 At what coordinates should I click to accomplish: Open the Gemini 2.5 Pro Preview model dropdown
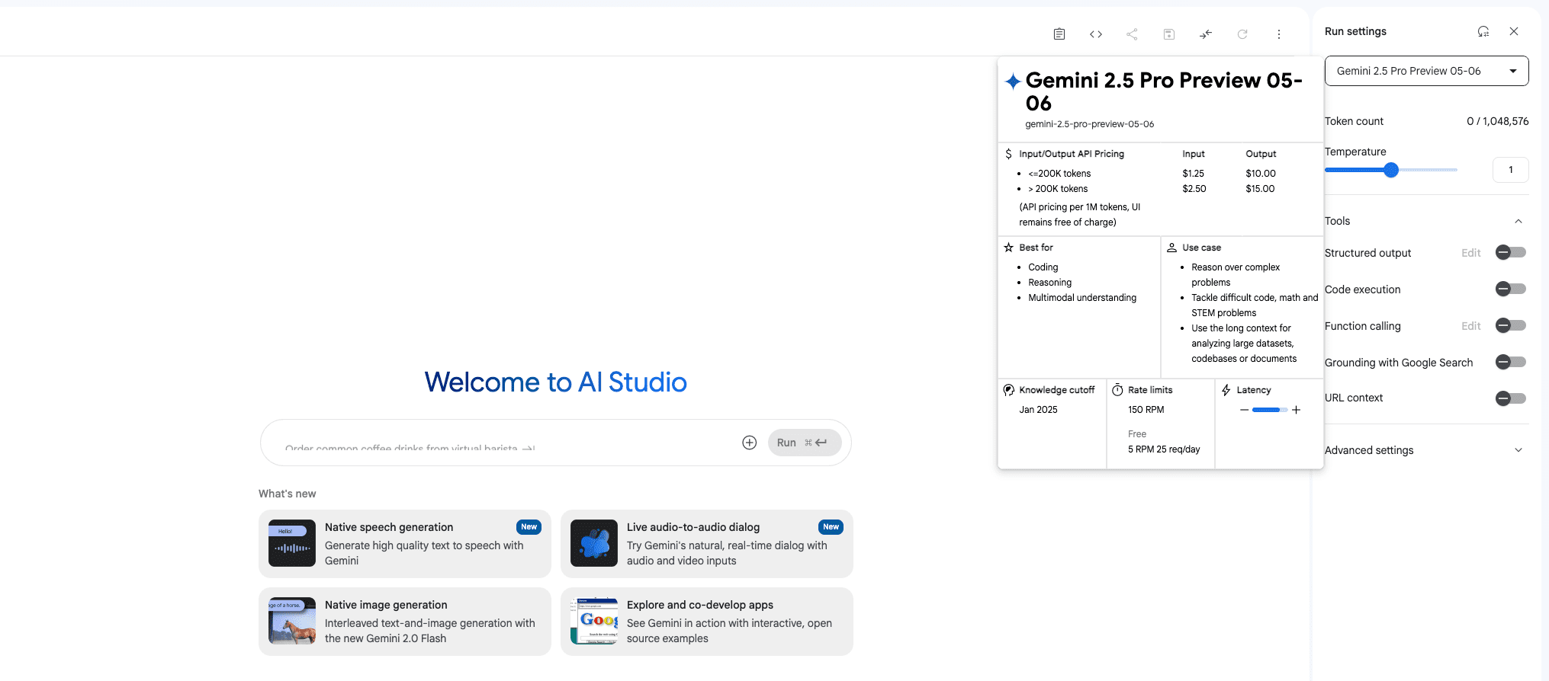[1426, 71]
